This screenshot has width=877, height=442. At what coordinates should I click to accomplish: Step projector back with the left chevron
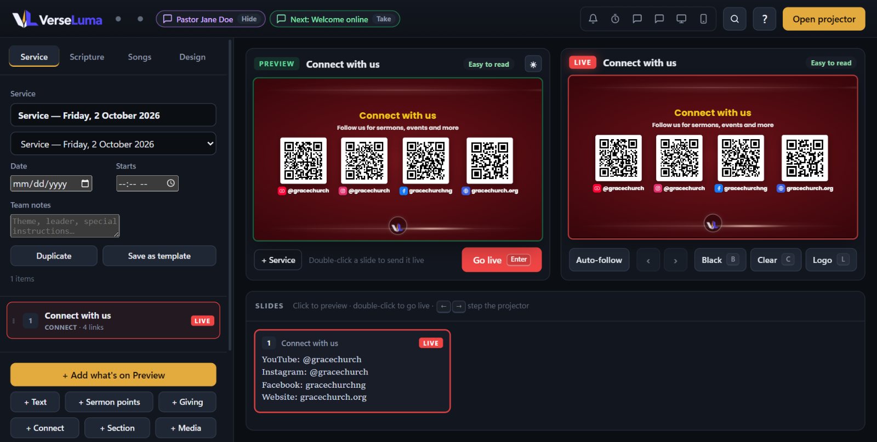click(x=648, y=260)
